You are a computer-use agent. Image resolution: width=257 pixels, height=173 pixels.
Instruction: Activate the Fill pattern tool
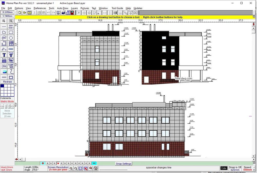click(4, 60)
